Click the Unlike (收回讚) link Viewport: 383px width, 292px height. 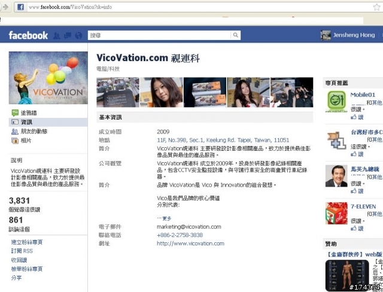19,260
